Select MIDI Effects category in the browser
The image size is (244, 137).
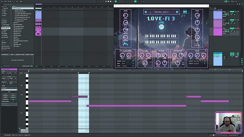tap(5, 28)
